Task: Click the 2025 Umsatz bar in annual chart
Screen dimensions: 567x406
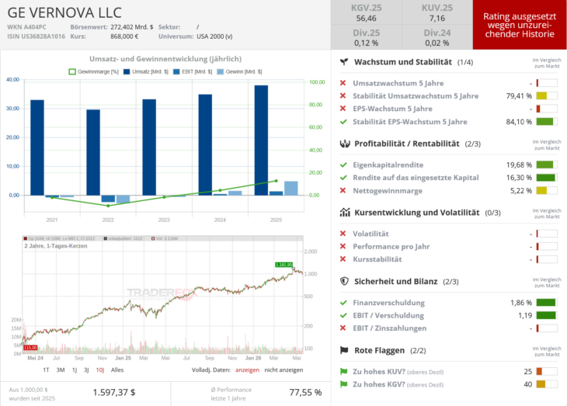Action: point(261,141)
